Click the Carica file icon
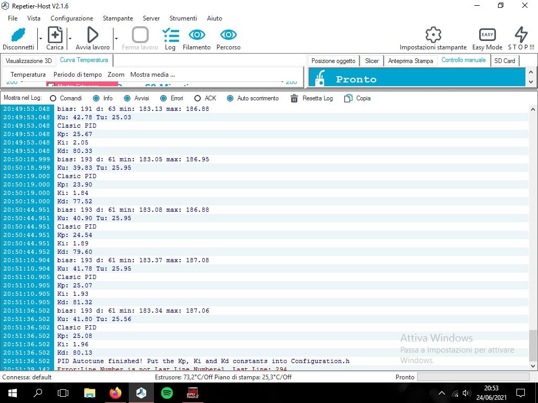Image resolution: width=538 pixels, height=403 pixels. [x=55, y=35]
